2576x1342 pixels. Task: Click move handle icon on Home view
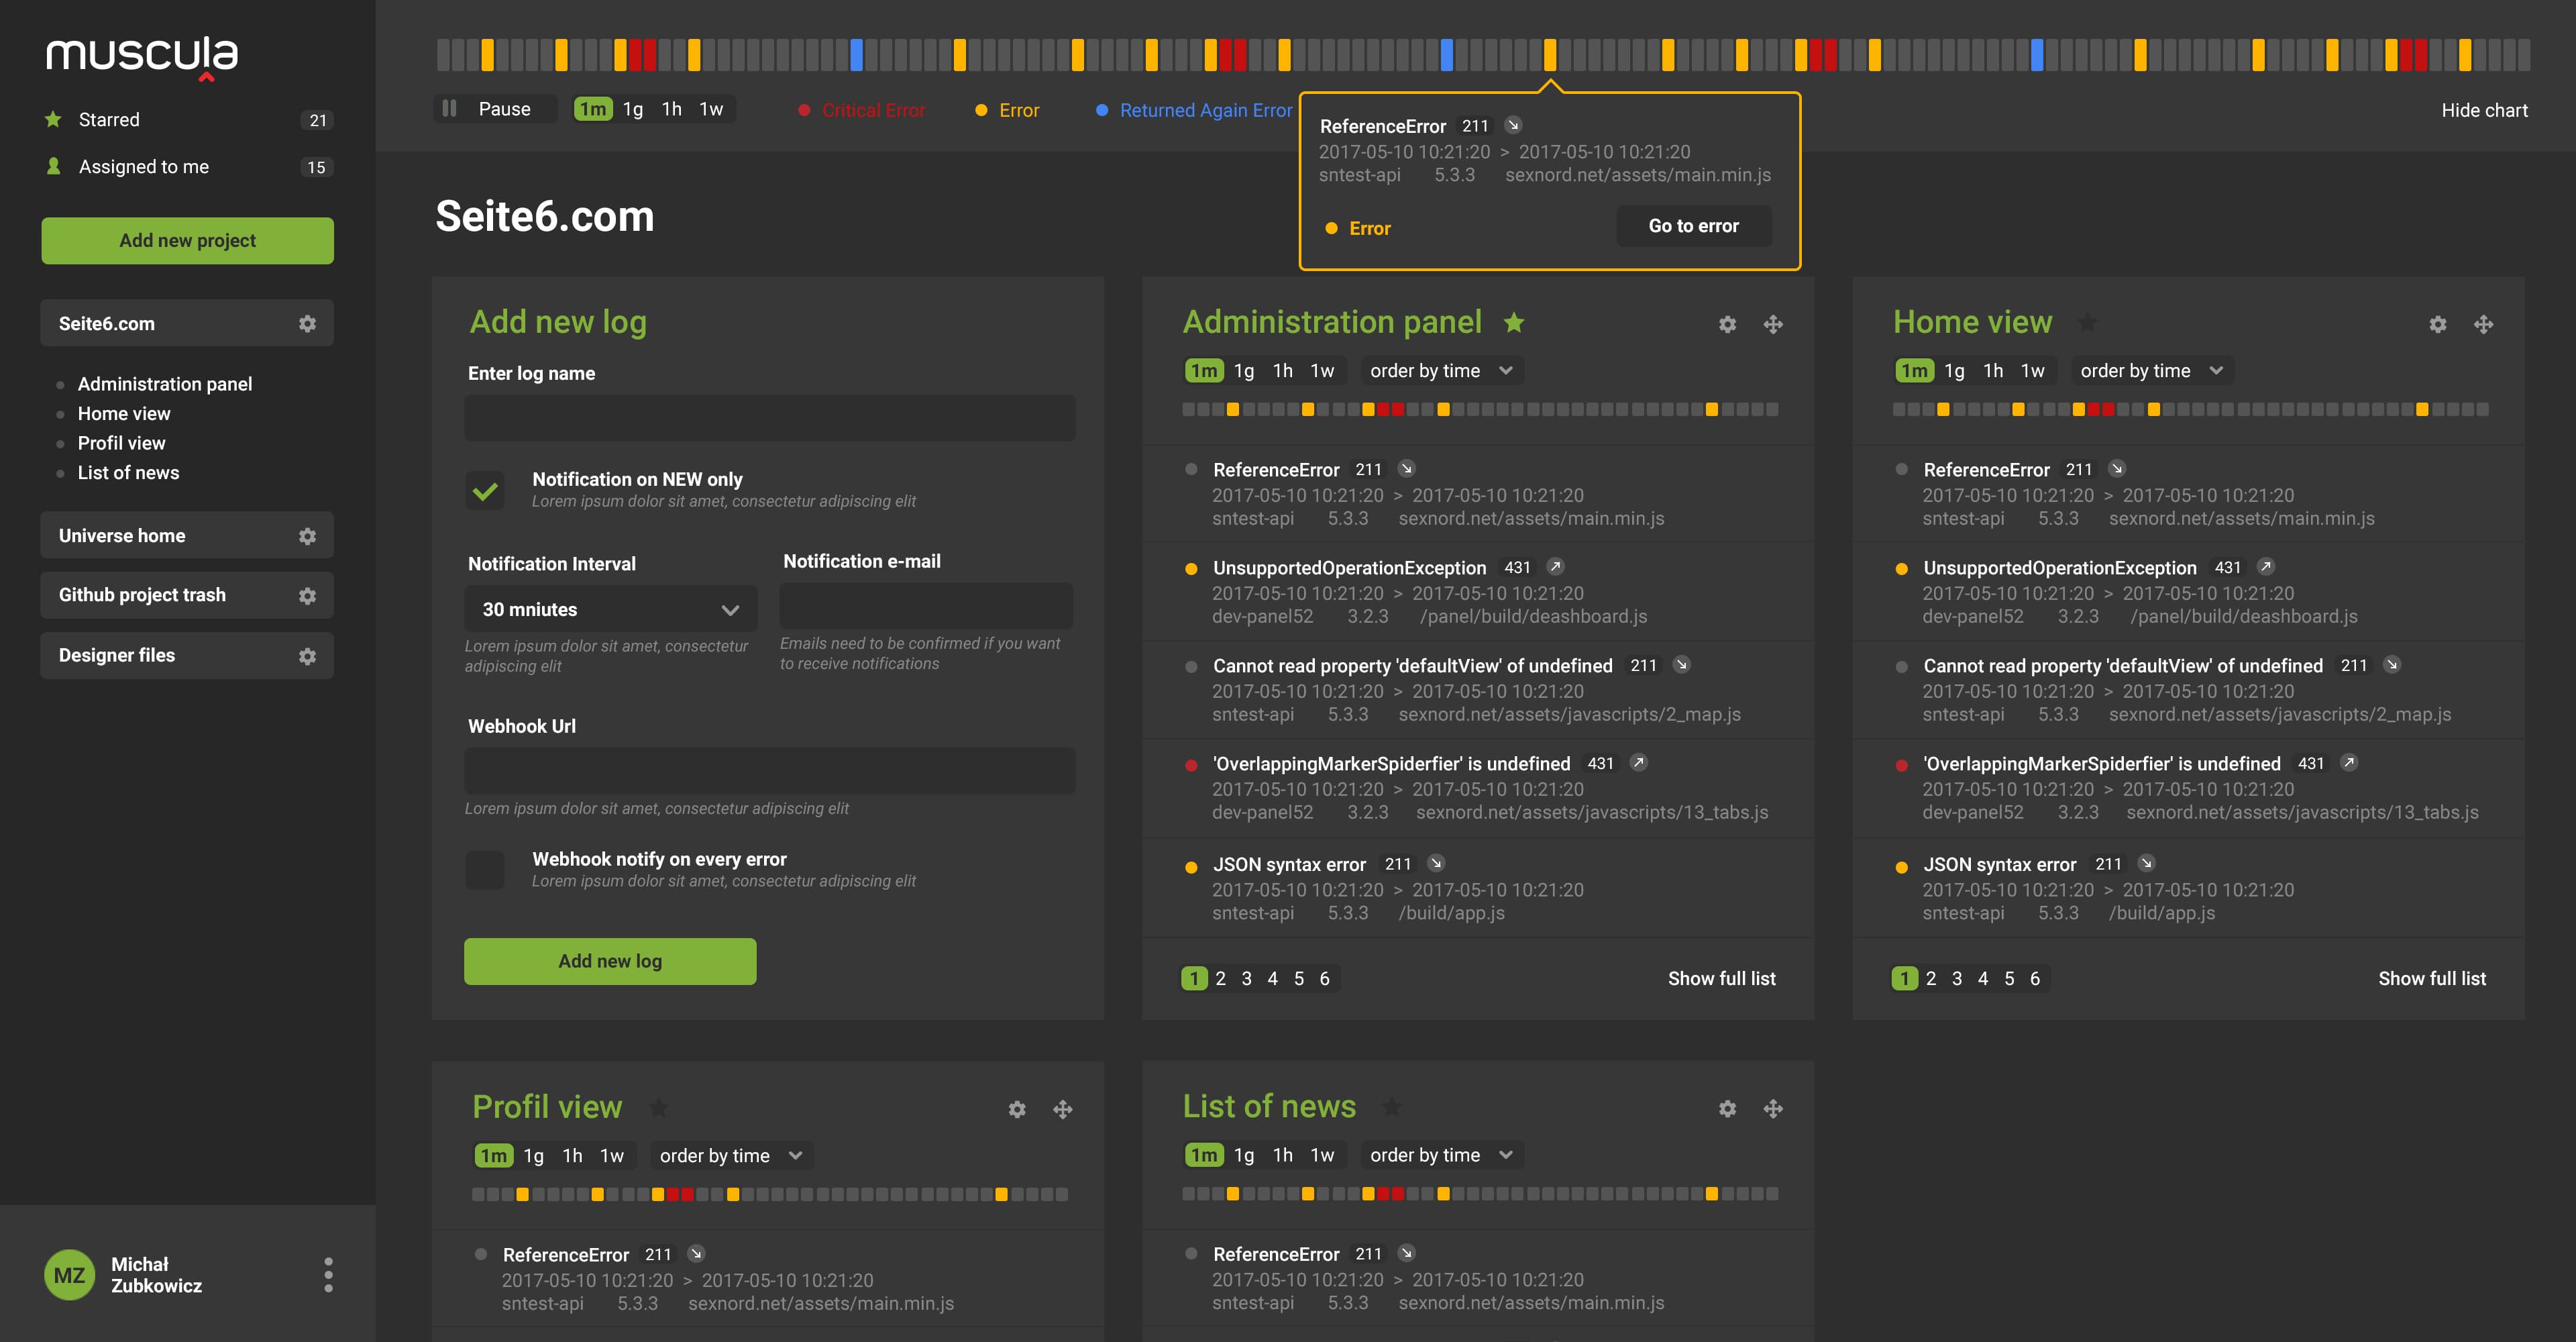2483,324
